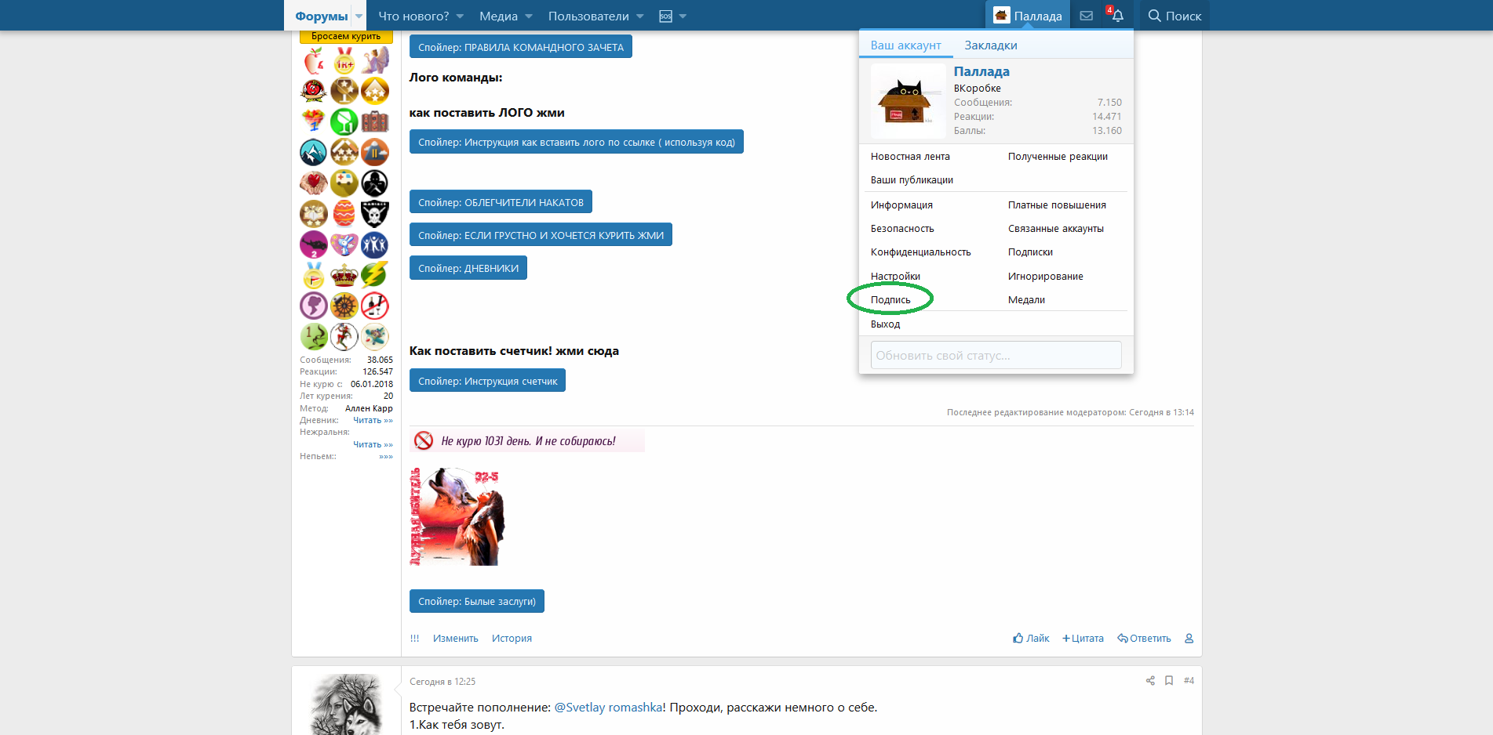Open Подпись in the account menu
The image size is (1493, 735).
(890, 300)
